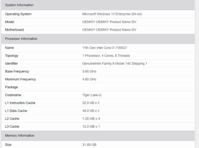This screenshot has width=199, height=148.
Task: Select the '12.0 MB x 1' value
Action: [x=91, y=127]
